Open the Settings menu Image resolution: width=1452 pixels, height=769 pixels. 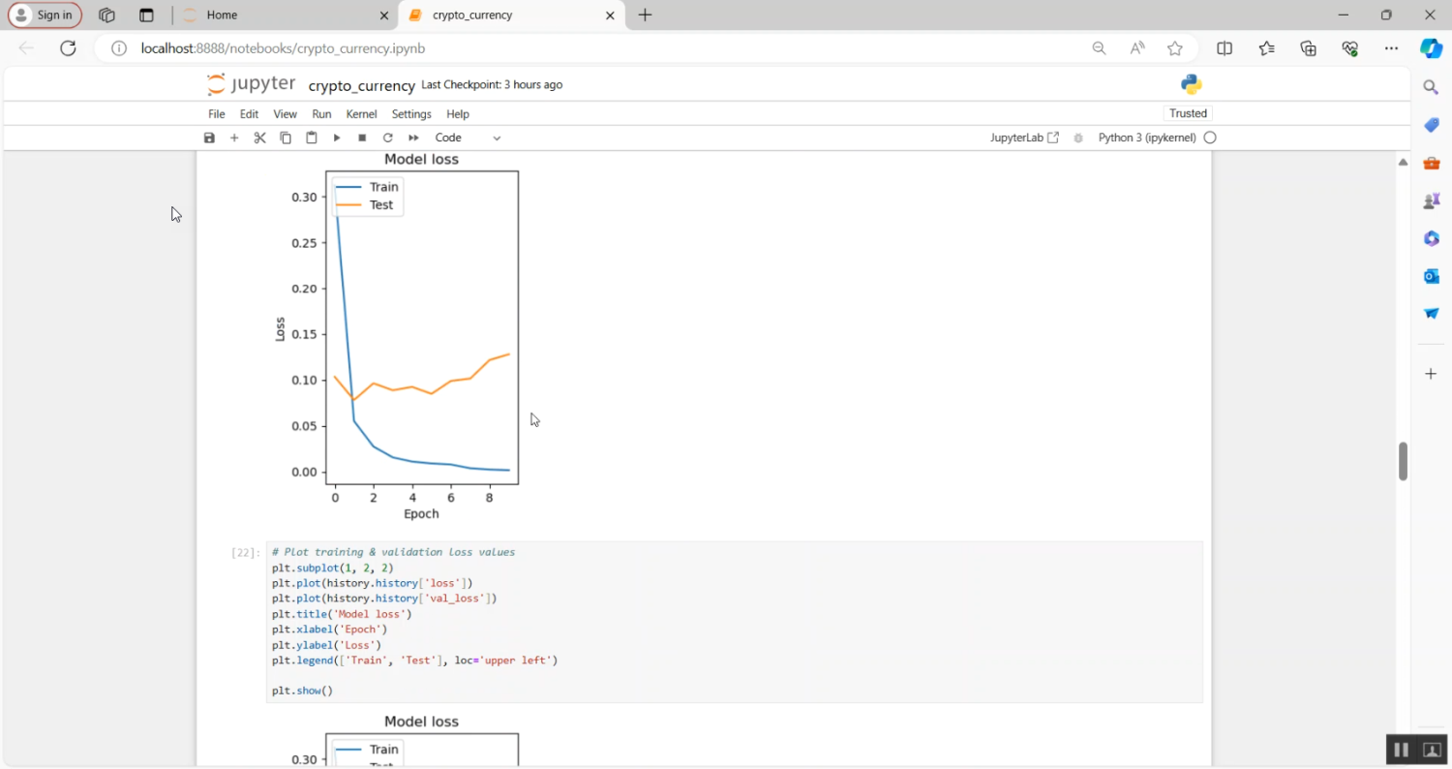[411, 113]
